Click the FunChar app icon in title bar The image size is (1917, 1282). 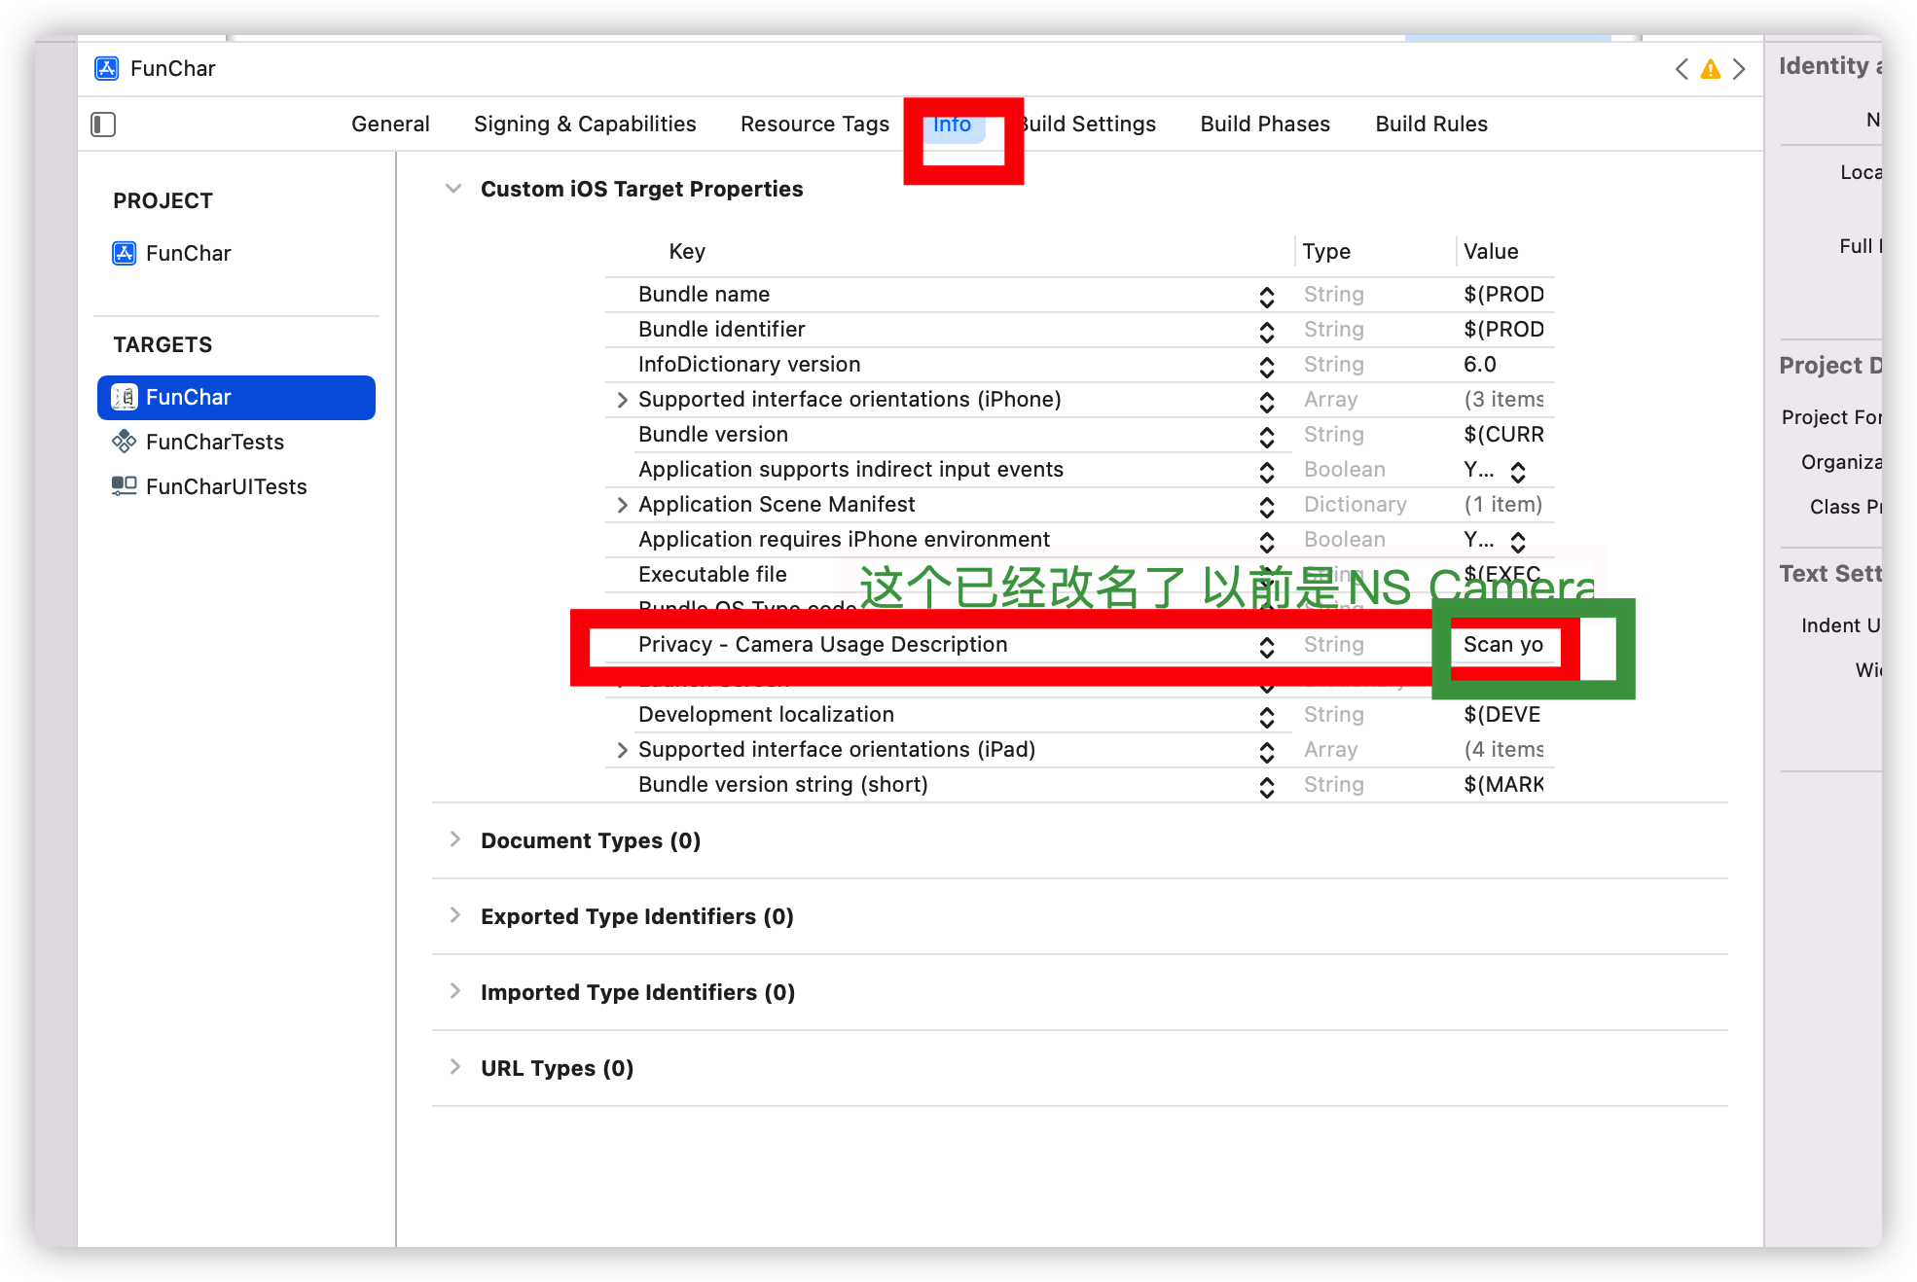tap(107, 68)
